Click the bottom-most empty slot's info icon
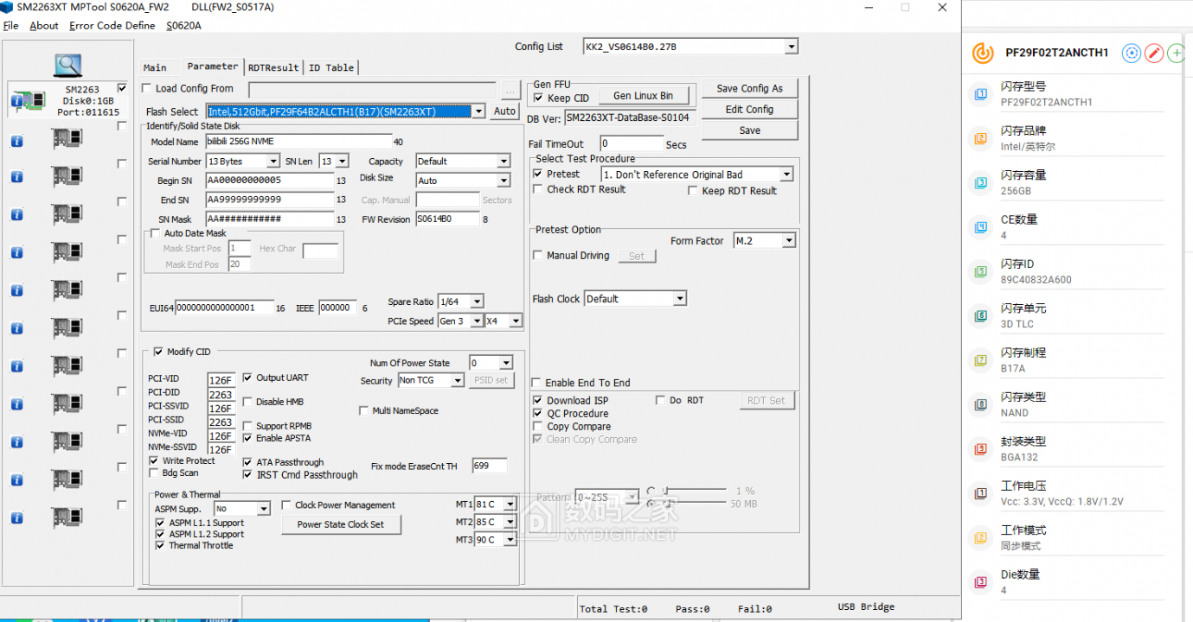The height and width of the screenshot is (622, 1193). pyautogui.click(x=16, y=518)
